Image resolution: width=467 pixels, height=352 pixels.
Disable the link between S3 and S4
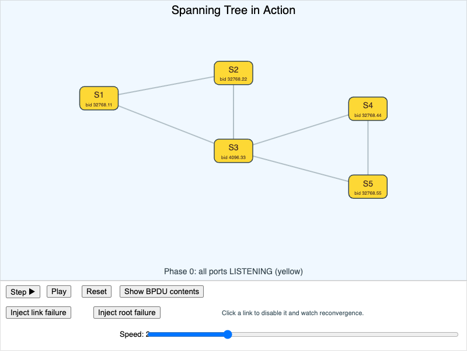pos(301,130)
